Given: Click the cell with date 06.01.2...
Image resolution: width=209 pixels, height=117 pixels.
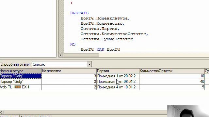Looking at the screenshot, I should tap(118, 82).
